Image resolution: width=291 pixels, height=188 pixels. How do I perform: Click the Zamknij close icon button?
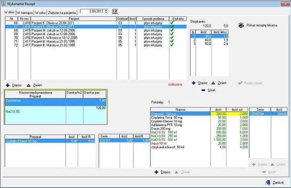click(x=267, y=182)
